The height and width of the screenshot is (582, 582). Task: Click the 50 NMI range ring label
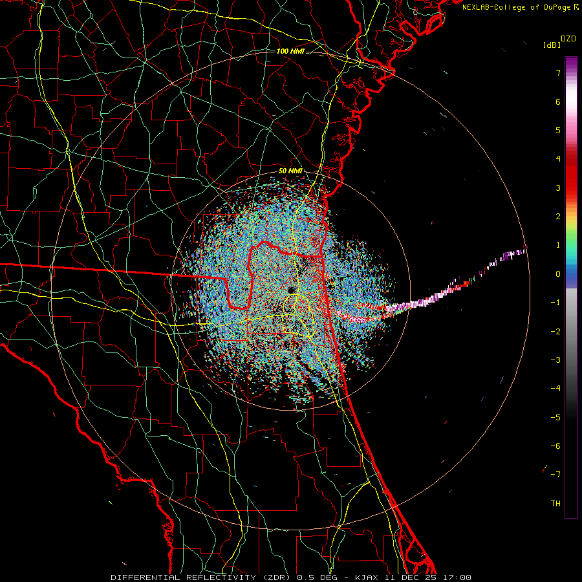click(290, 171)
